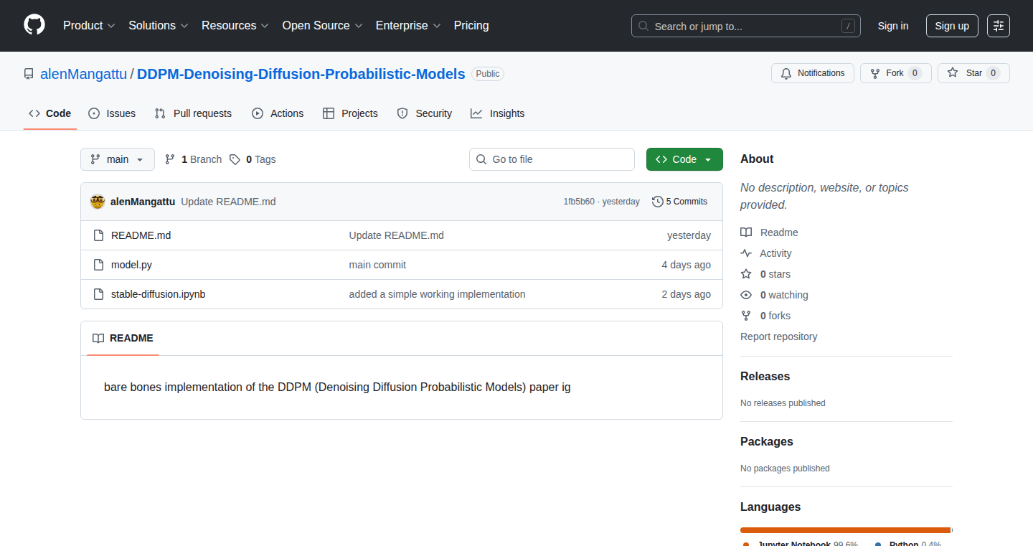Click the Notifications bell button
The height and width of the screenshot is (546, 1033).
tap(813, 73)
